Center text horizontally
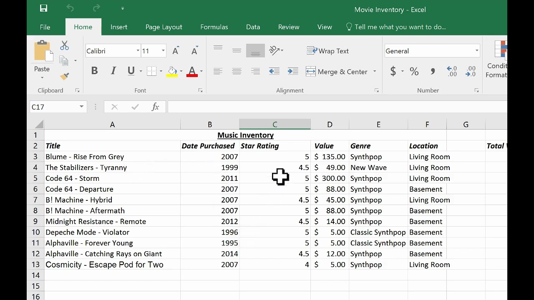 [237, 72]
